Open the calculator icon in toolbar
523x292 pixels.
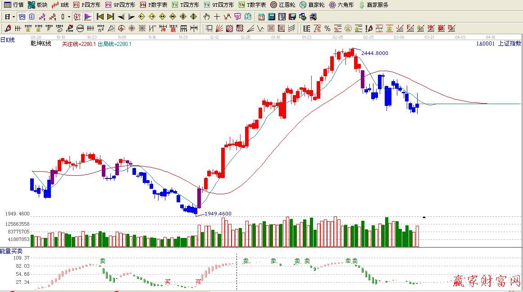pyautogui.click(x=272, y=17)
